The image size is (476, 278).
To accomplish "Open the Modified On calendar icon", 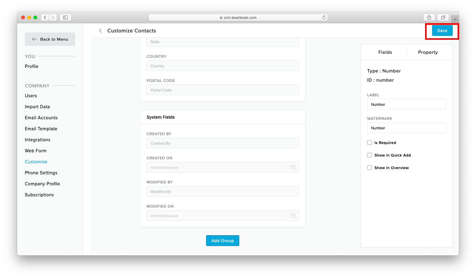I will (x=293, y=216).
